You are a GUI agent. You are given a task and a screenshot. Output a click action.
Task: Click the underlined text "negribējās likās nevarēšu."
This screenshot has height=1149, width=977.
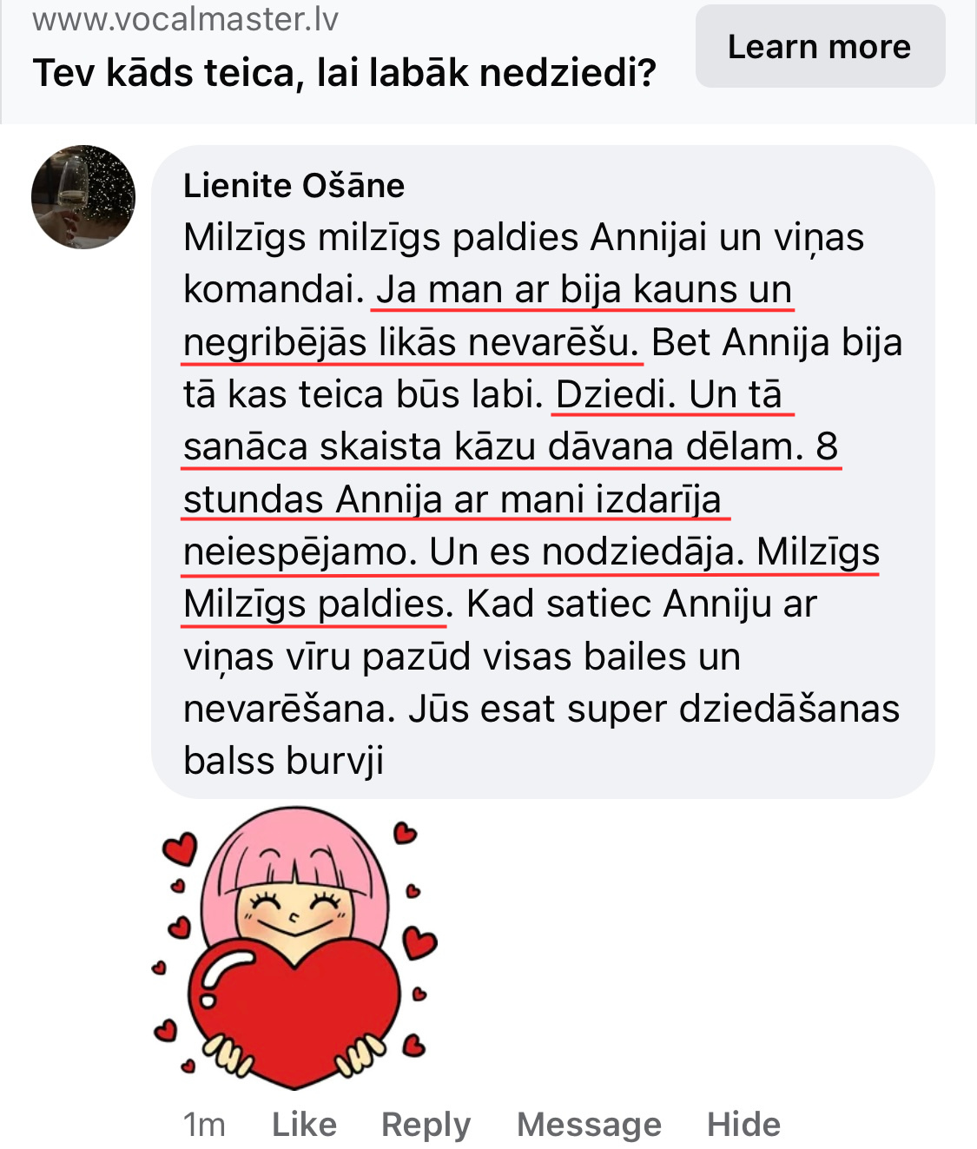pyautogui.click(x=412, y=342)
